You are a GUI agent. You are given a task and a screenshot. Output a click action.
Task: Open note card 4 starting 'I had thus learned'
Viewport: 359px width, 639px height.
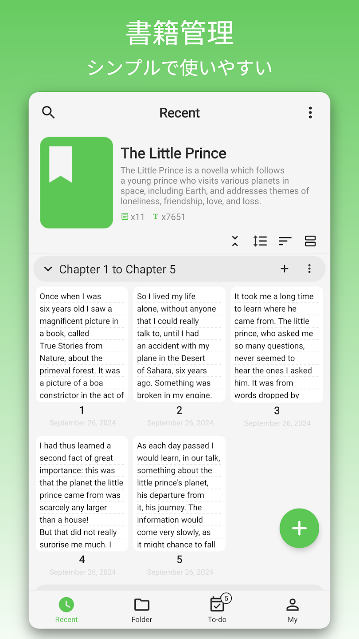pyautogui.click(x=82, y=493)
